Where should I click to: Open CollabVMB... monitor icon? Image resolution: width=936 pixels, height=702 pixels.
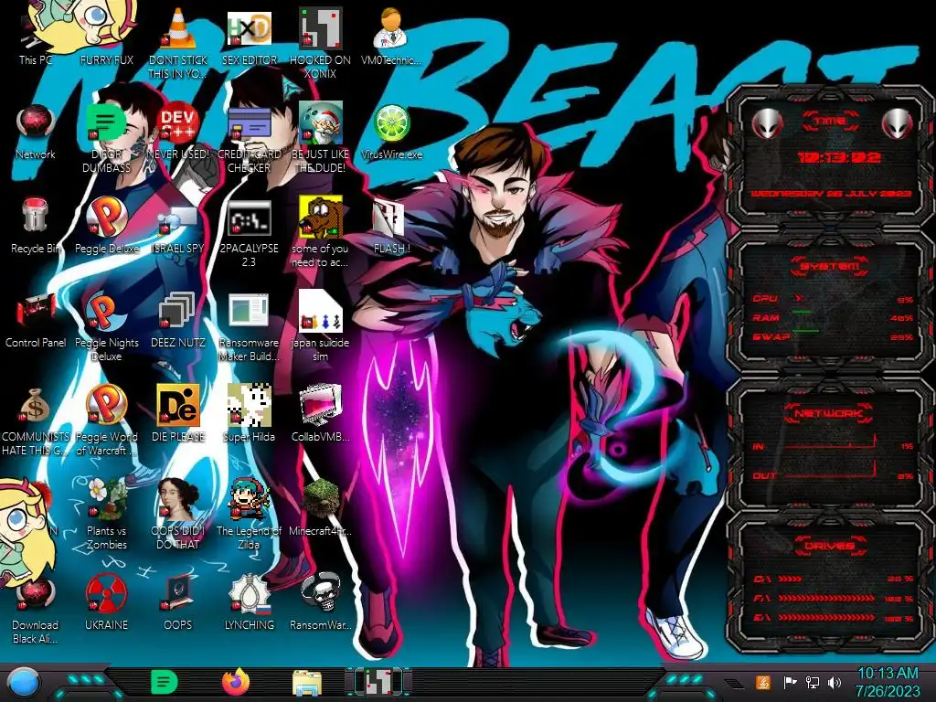click(x=320, y=414)
